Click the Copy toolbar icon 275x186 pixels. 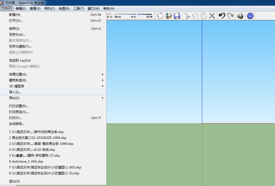pyautogui.click(x=195, y=16)
